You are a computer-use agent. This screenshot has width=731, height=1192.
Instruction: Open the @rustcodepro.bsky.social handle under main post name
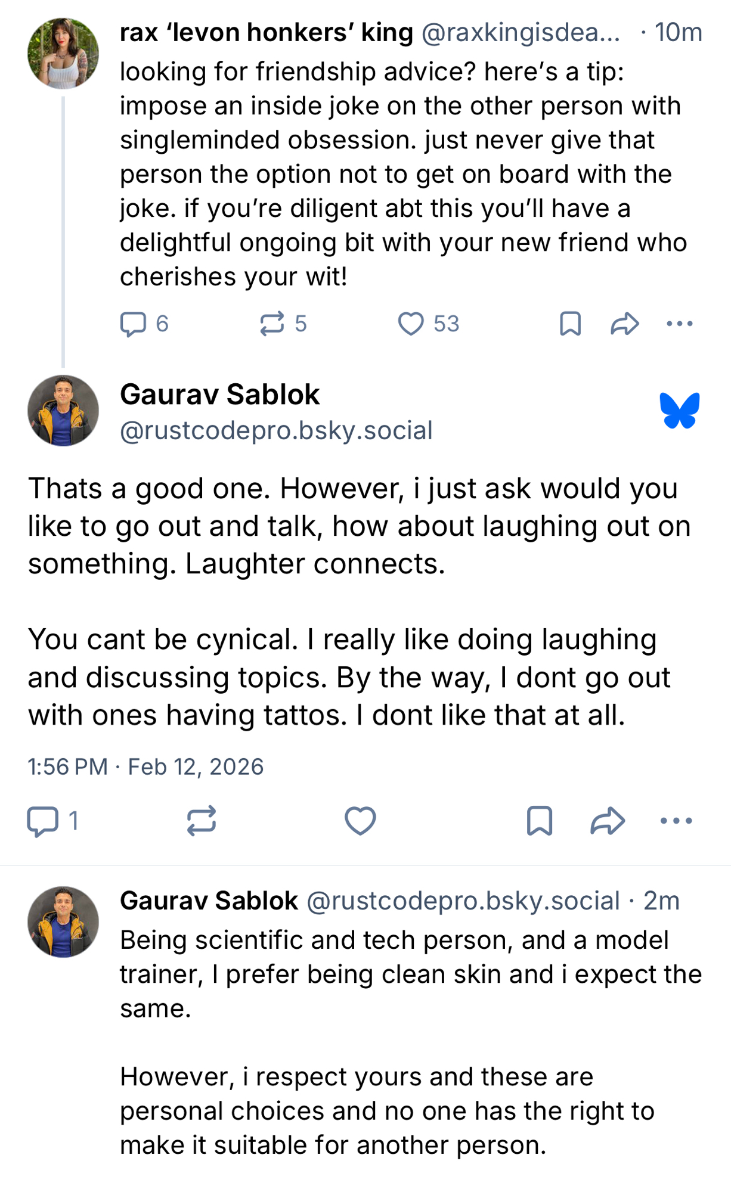tap(276, 430)
